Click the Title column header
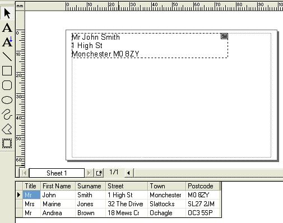 pyautogui.click(x=31, y=186)
